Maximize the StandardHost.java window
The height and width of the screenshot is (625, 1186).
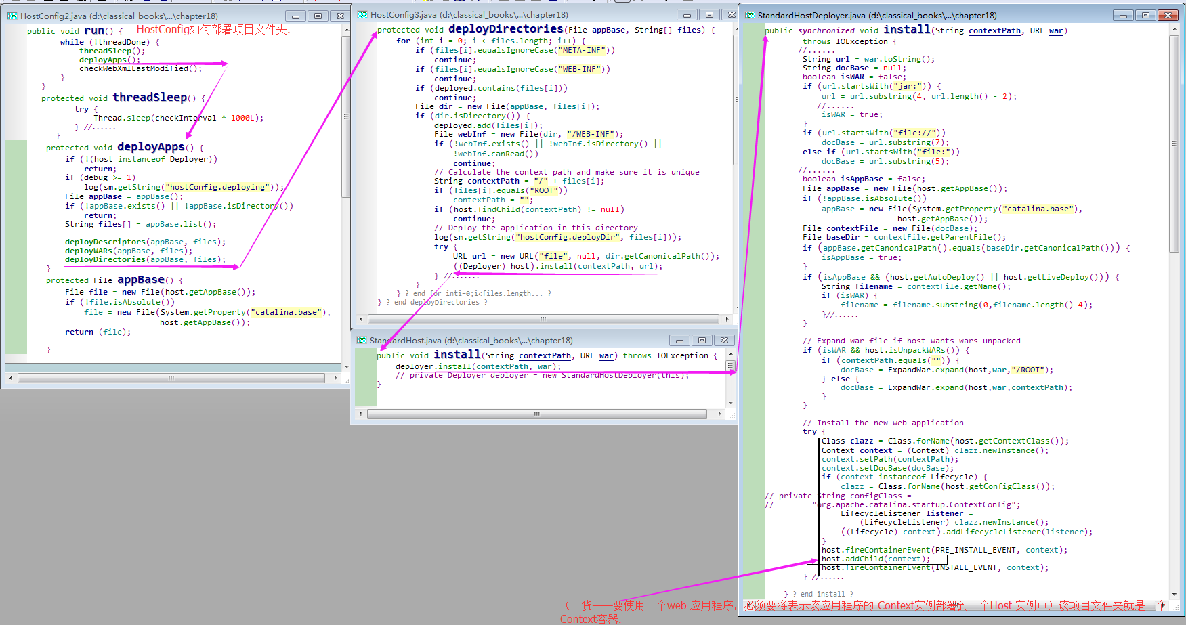702,340
